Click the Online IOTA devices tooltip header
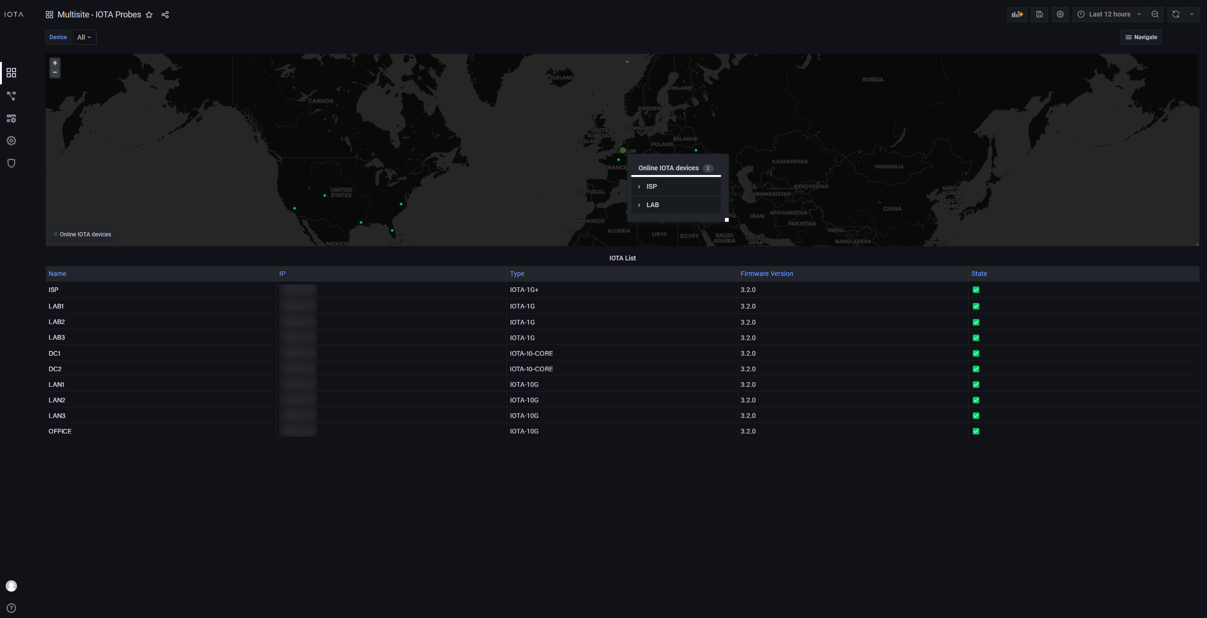The width and height of the screenshot is (1207, 618). point(675,168)
